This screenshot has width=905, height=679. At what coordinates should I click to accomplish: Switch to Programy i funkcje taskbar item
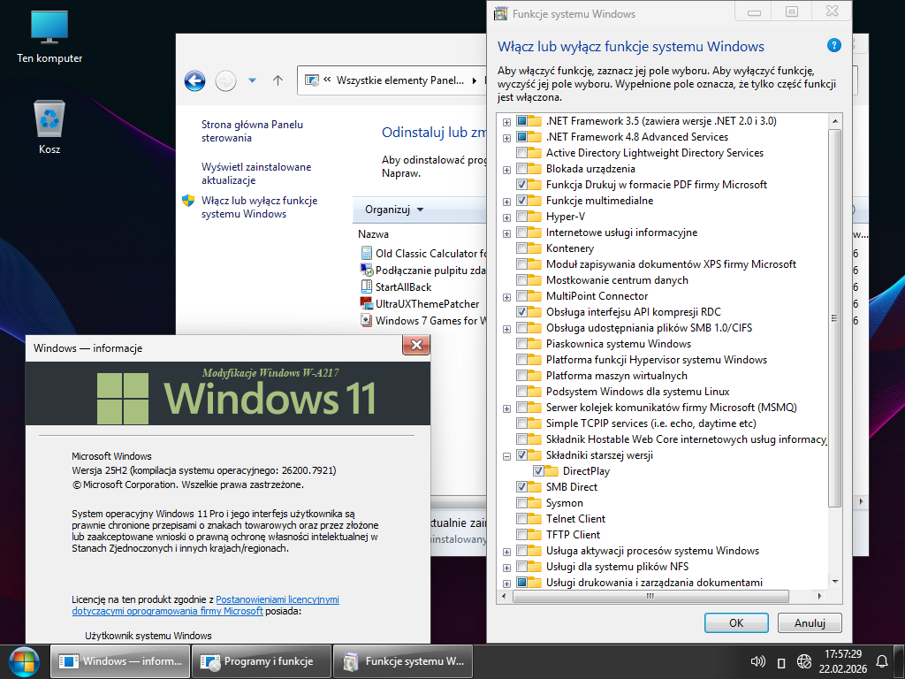[261, 661]
